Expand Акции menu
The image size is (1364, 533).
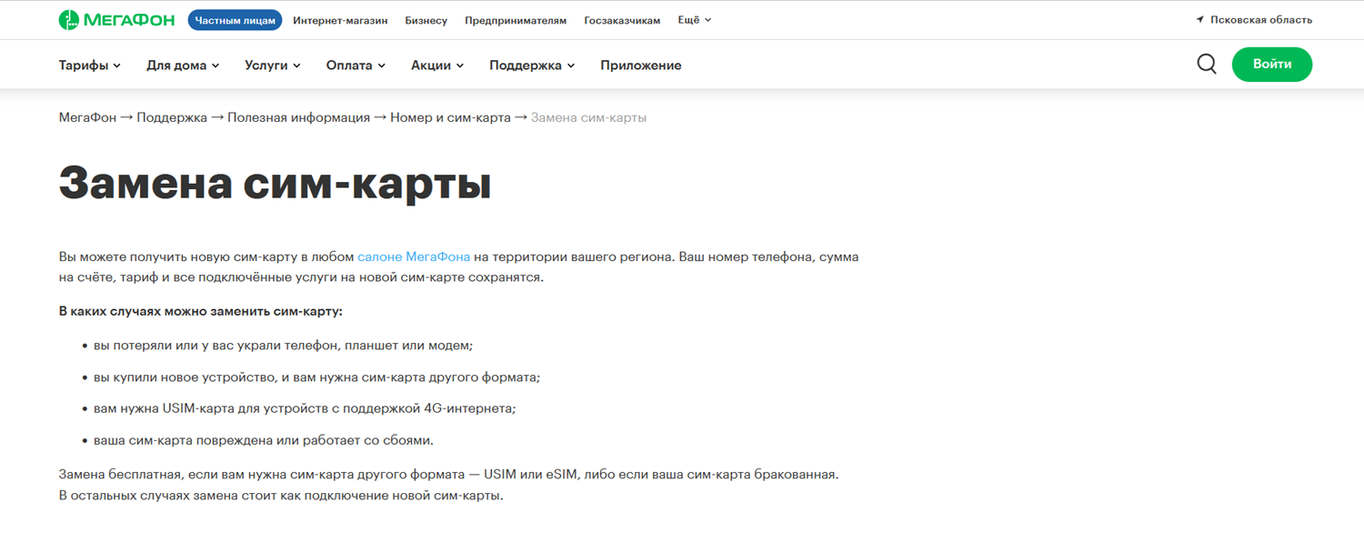coord(437,65)
